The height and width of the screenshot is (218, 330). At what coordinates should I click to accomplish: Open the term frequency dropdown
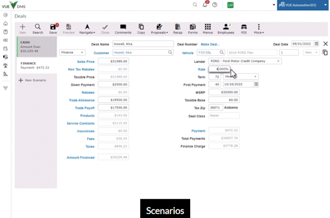tap(241, 77)
